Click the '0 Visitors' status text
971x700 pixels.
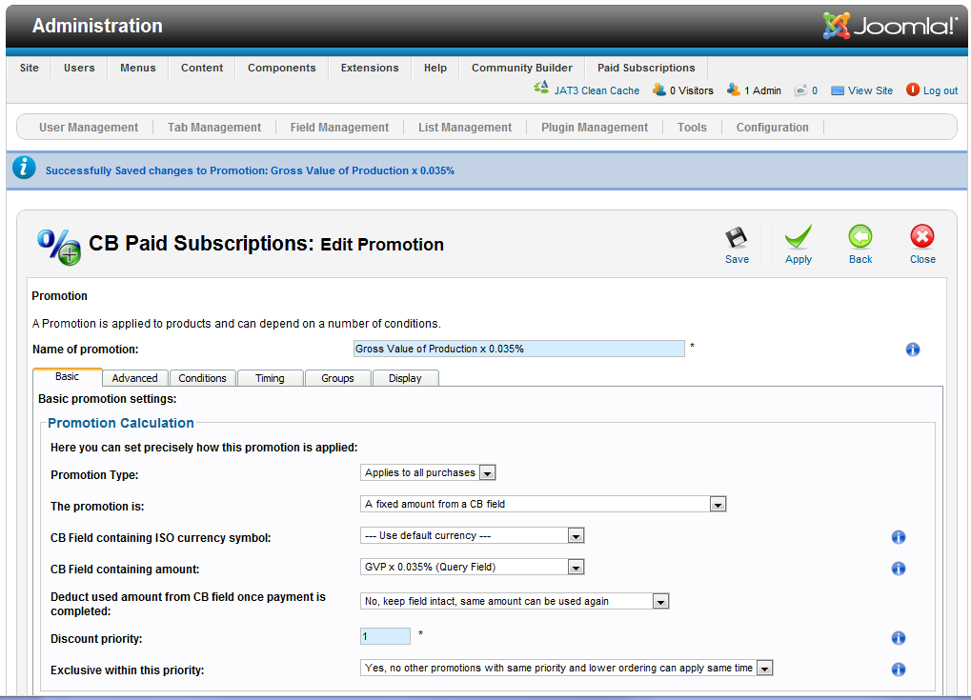pyautogui.click(x=691, y=91)
